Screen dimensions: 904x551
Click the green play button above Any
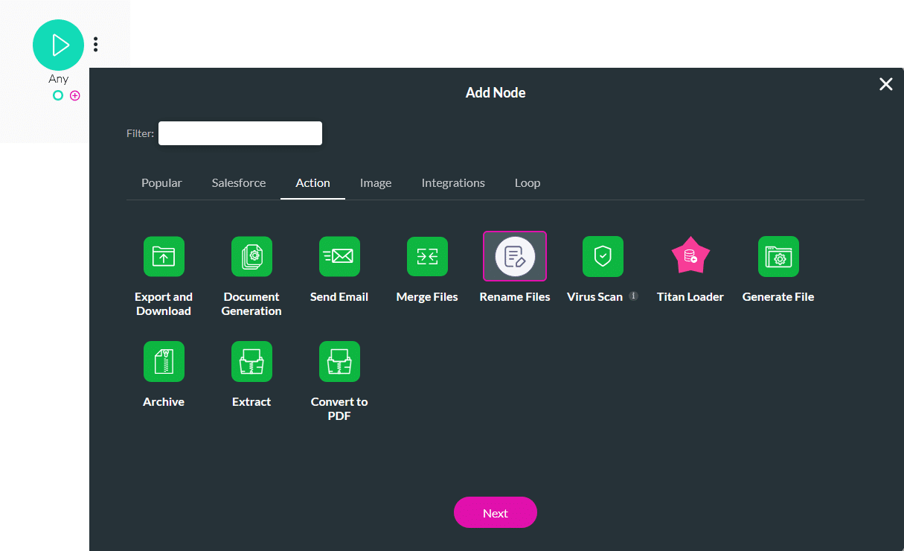click(x=58, y=45)
